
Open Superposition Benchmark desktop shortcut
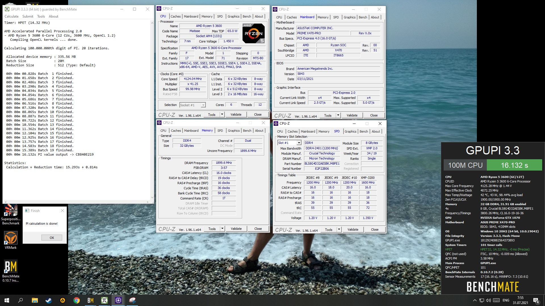point(11,215)
